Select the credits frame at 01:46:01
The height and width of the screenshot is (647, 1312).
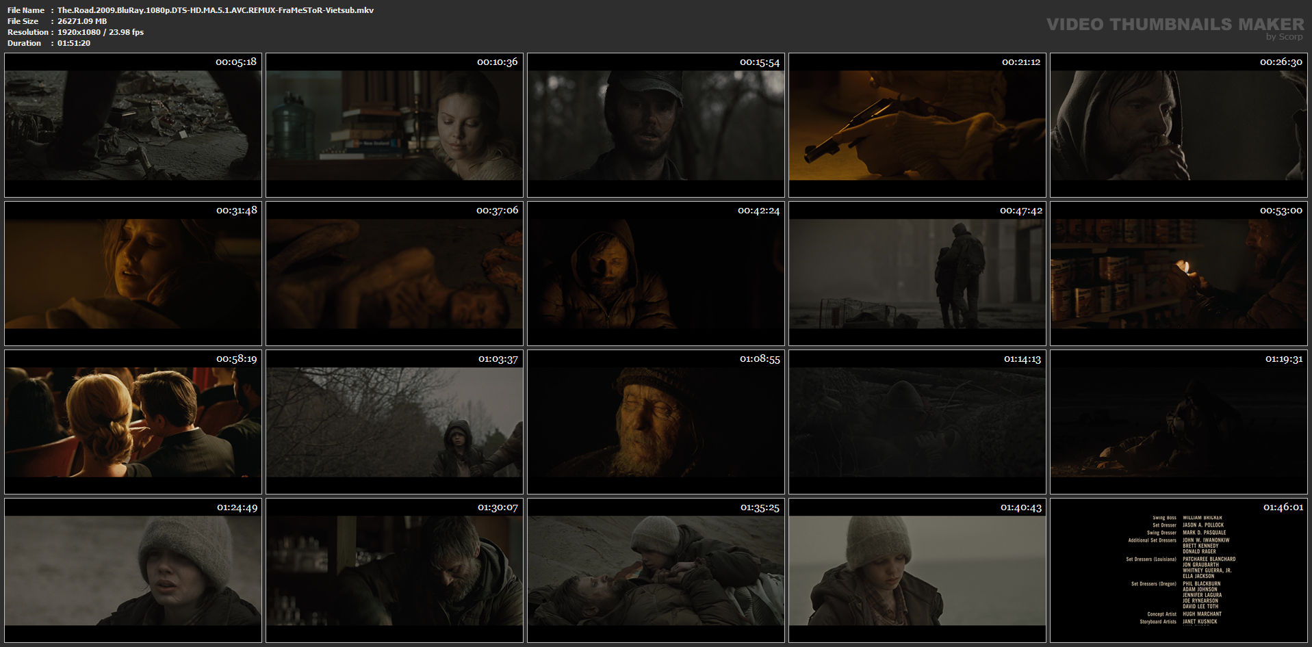(x=1179, y=570)
